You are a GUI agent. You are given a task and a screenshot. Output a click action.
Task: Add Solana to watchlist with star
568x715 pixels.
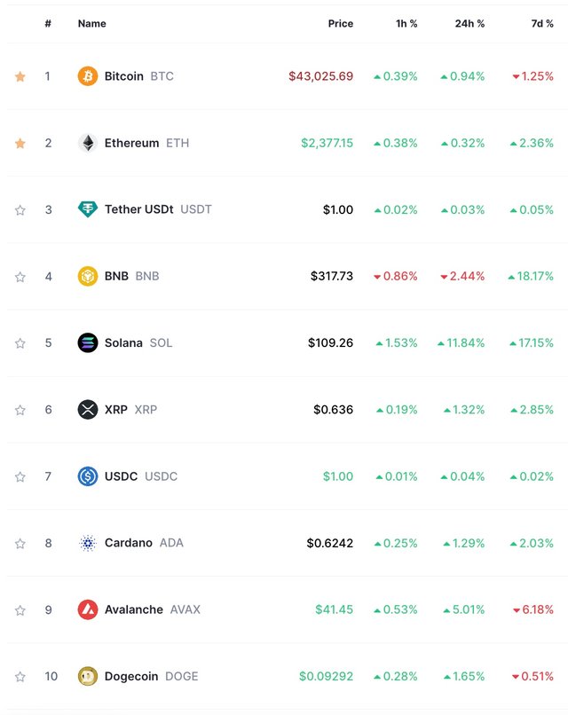(20, 343)
